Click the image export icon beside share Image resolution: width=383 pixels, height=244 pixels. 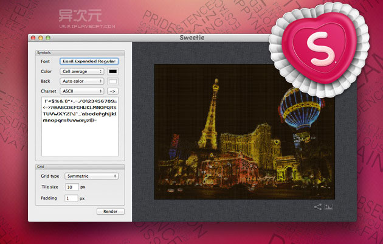[329, 207]
